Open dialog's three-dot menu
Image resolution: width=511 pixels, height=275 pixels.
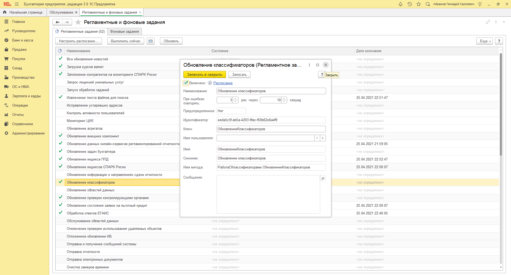point(309,65)
